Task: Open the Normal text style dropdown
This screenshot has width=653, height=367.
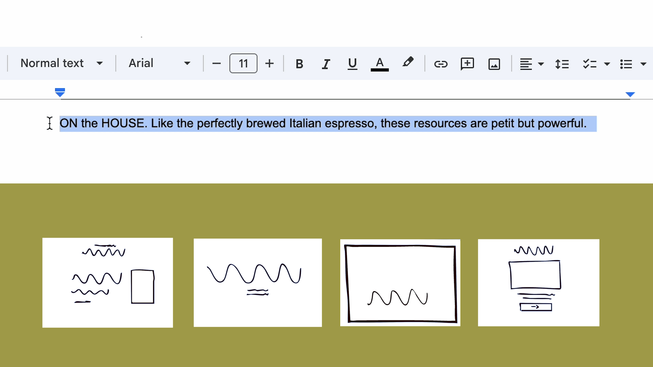Action: 62,63
